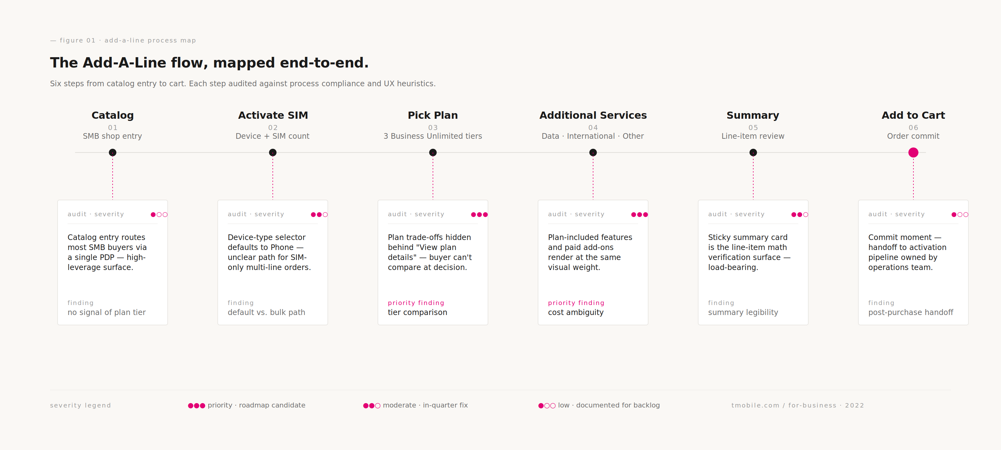Open the Pick Plan step details
1001x450 pixels.
433,262
